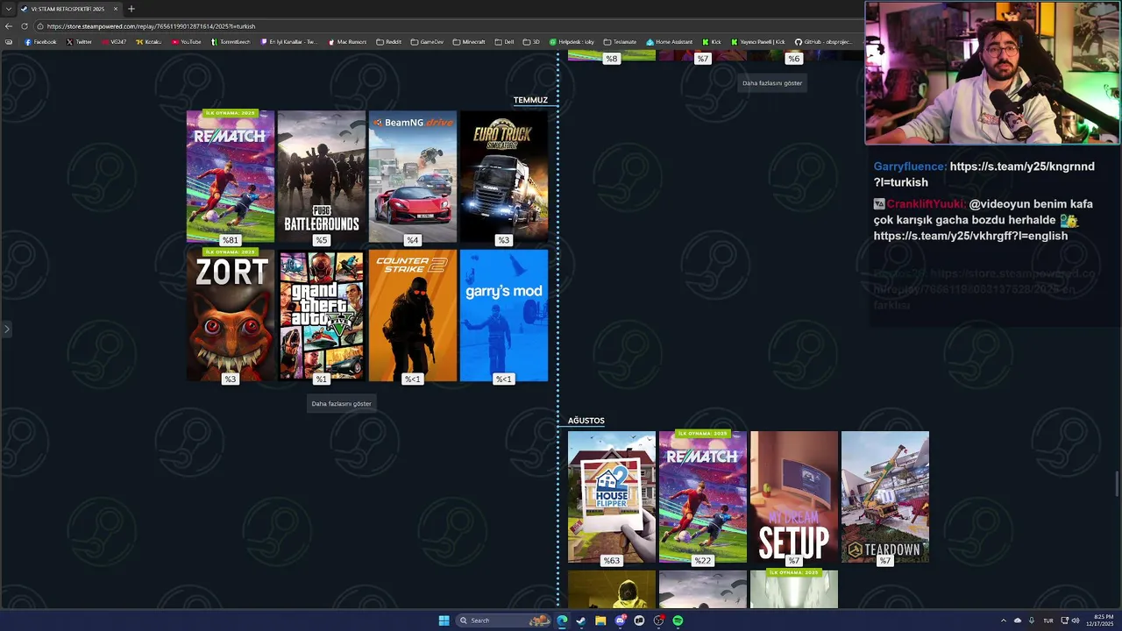Click the browser apps grid icon
The width and height of the screenshot is (1122, 631).
pyautogui.click(x=9, y=42)
